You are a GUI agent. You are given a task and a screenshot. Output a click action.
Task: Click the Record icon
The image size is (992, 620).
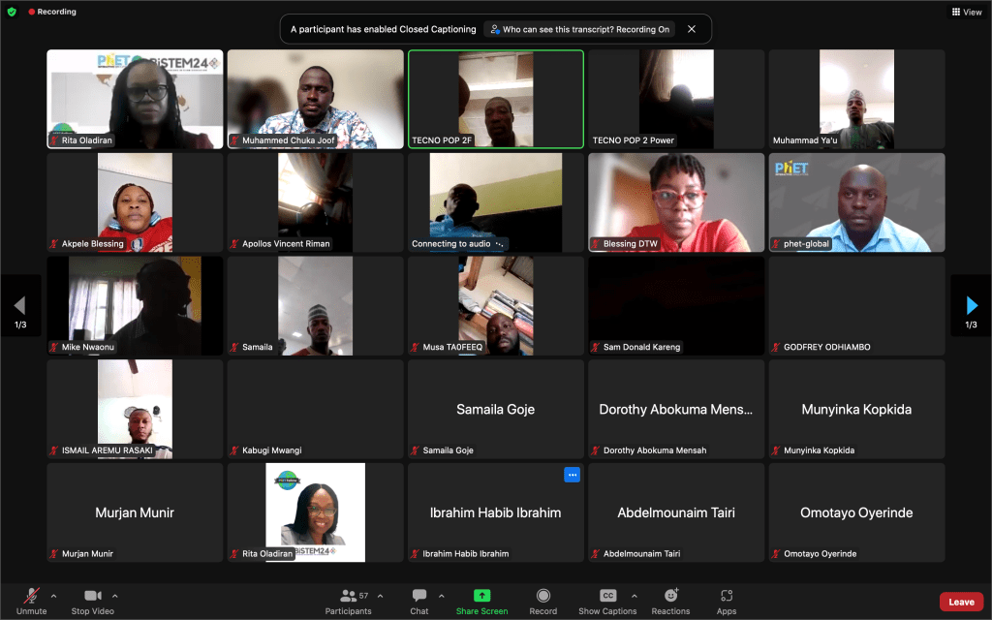point(542,596)
